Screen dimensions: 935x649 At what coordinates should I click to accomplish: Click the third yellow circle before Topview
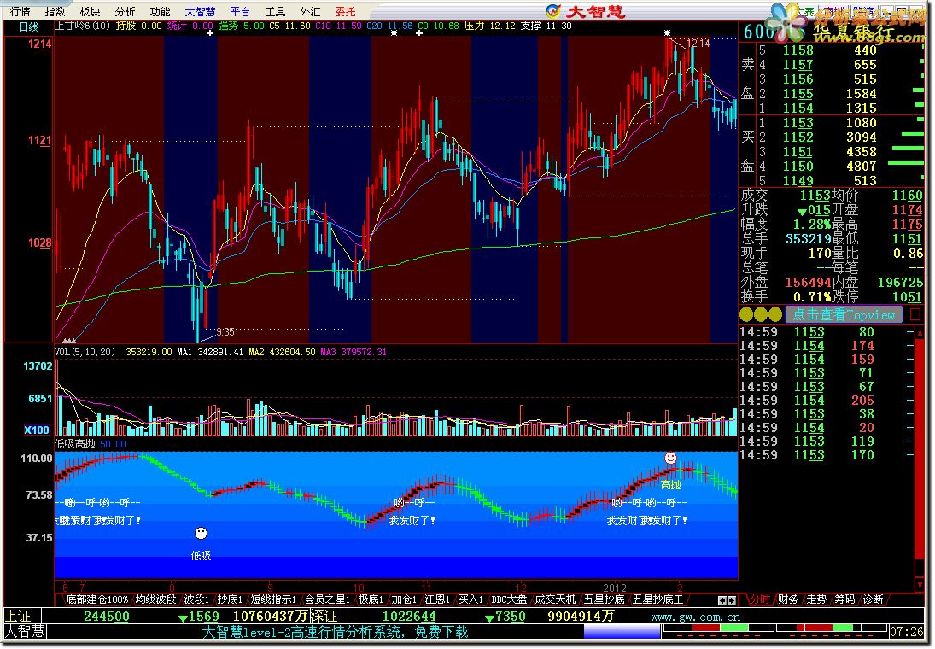click(x=775, y=314)
